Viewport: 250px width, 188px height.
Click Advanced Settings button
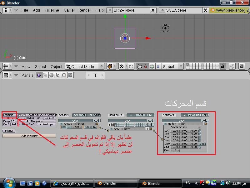click(x=45, y=115)
